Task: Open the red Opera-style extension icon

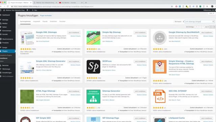Action: [x=176, y=6]
